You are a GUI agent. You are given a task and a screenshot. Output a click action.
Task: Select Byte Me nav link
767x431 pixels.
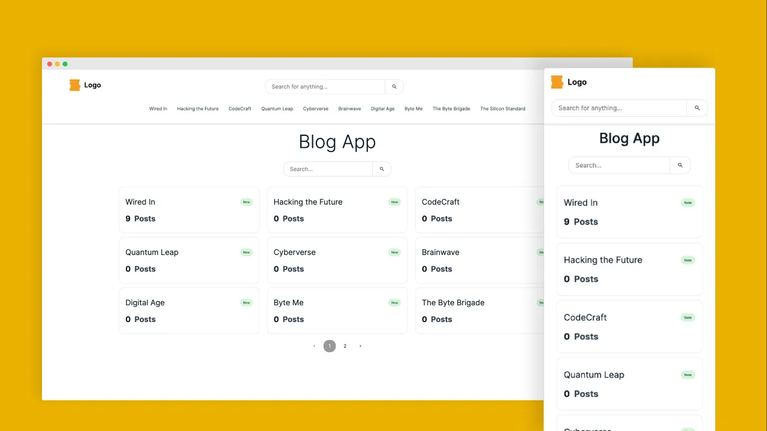point(413,109)
